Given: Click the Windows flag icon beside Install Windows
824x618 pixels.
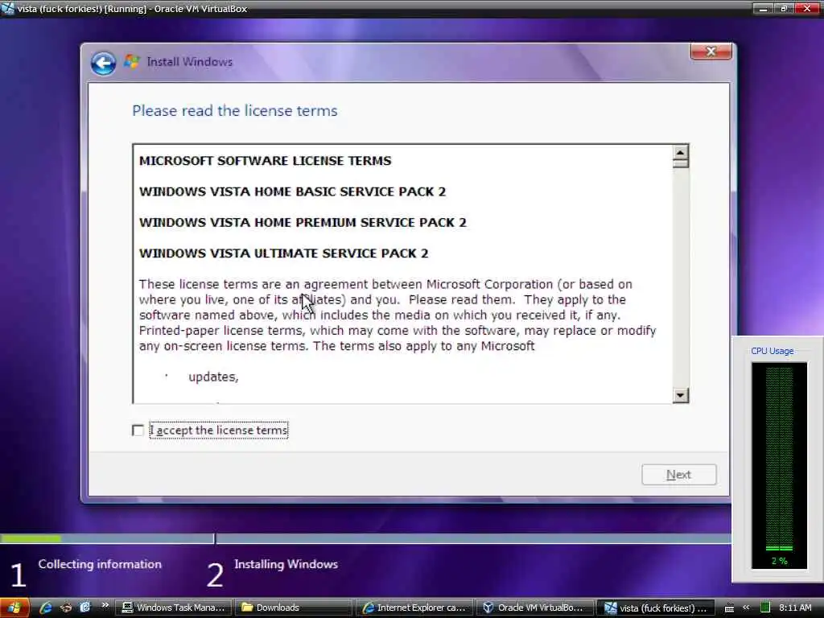Looking at the screenshot, I should click(132, 61).
